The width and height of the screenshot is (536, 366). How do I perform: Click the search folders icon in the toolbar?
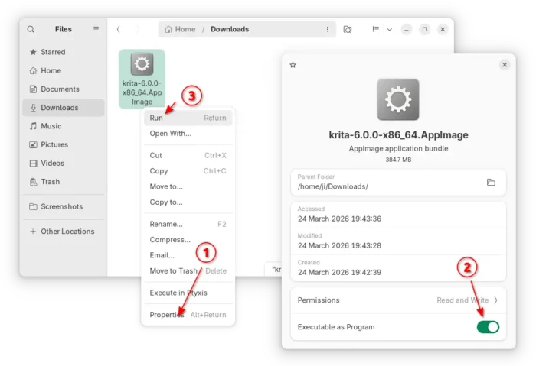click(348, 29)
